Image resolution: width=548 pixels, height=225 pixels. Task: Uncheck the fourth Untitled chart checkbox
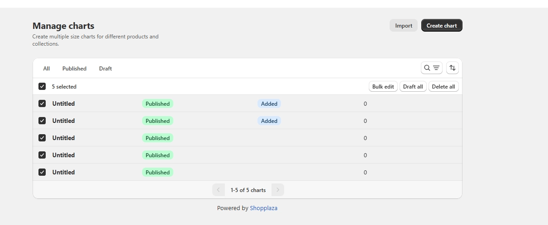click(42, 155)
